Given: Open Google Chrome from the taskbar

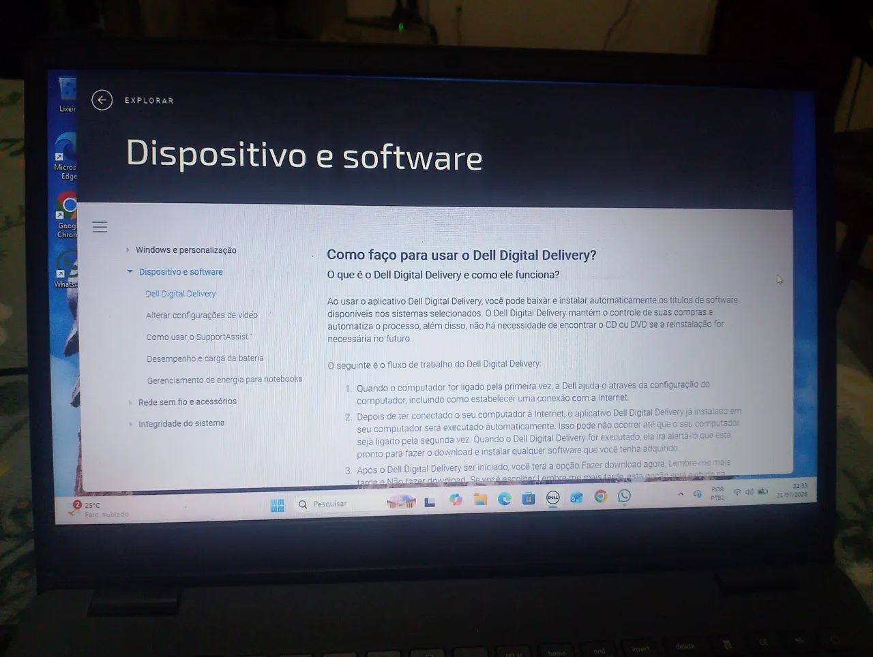Looking at the screenshot, I should point(601,497).
